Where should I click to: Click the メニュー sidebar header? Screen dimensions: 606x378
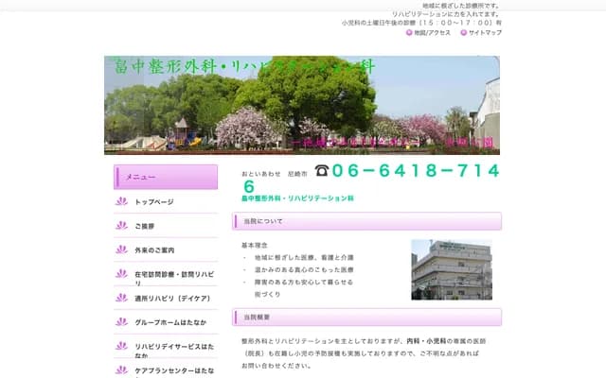[x=166, y=177]
